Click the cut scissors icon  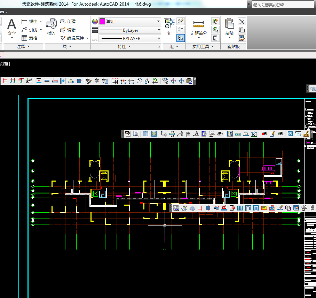242,21
